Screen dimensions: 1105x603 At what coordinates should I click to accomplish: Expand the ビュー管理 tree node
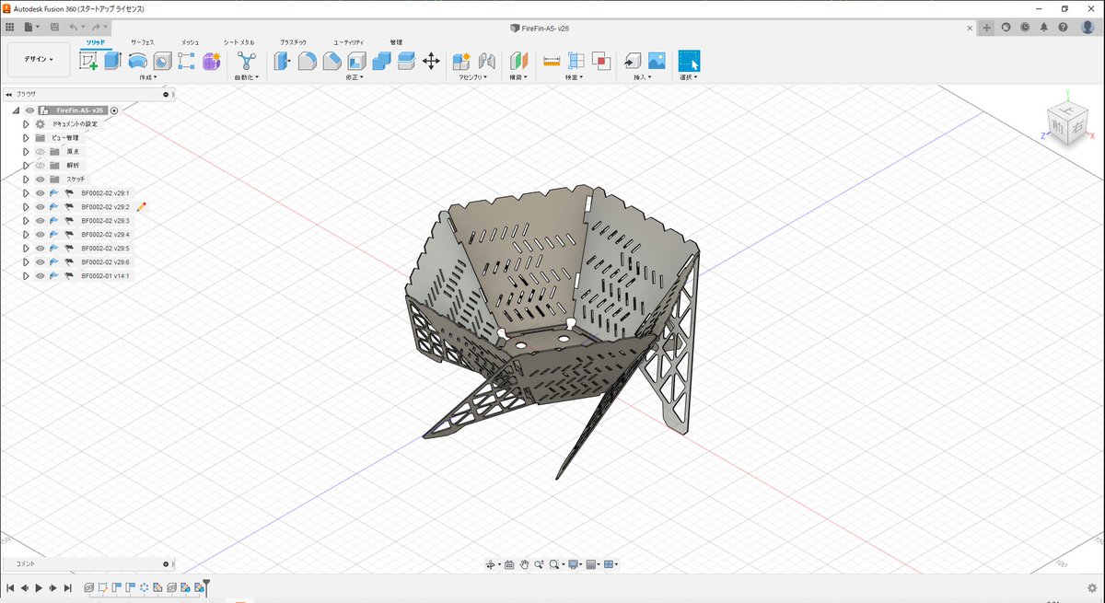pos(27,137)
